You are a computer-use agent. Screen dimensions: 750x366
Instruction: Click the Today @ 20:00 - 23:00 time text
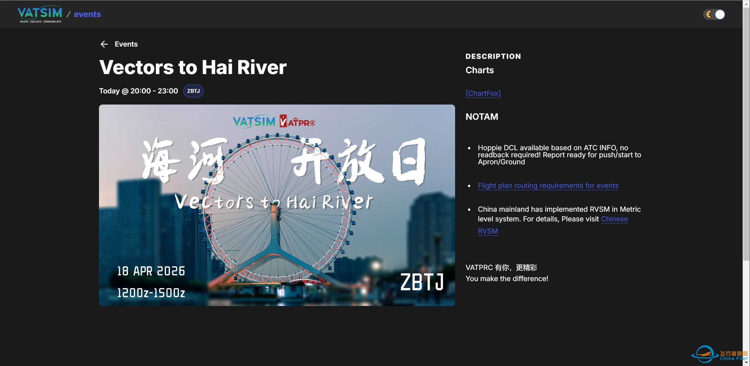tap(139, 91)
